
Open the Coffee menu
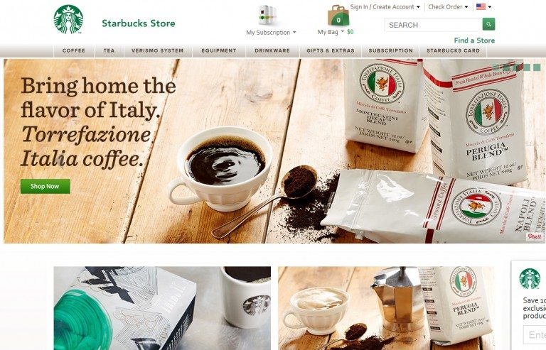(74, 50)
